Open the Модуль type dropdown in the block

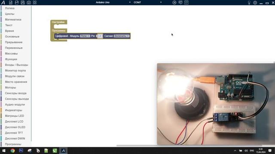tap(85, 36)
